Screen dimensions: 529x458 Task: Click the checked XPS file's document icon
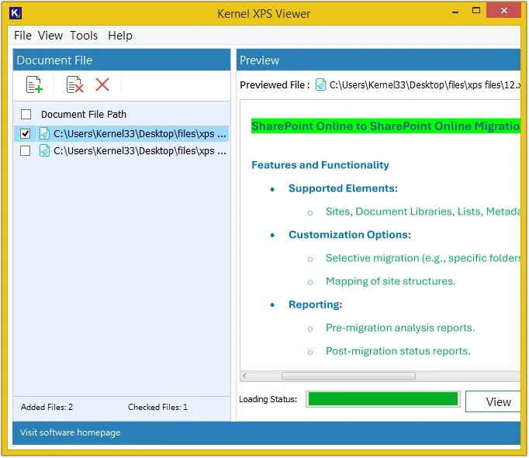pos(44,134)
